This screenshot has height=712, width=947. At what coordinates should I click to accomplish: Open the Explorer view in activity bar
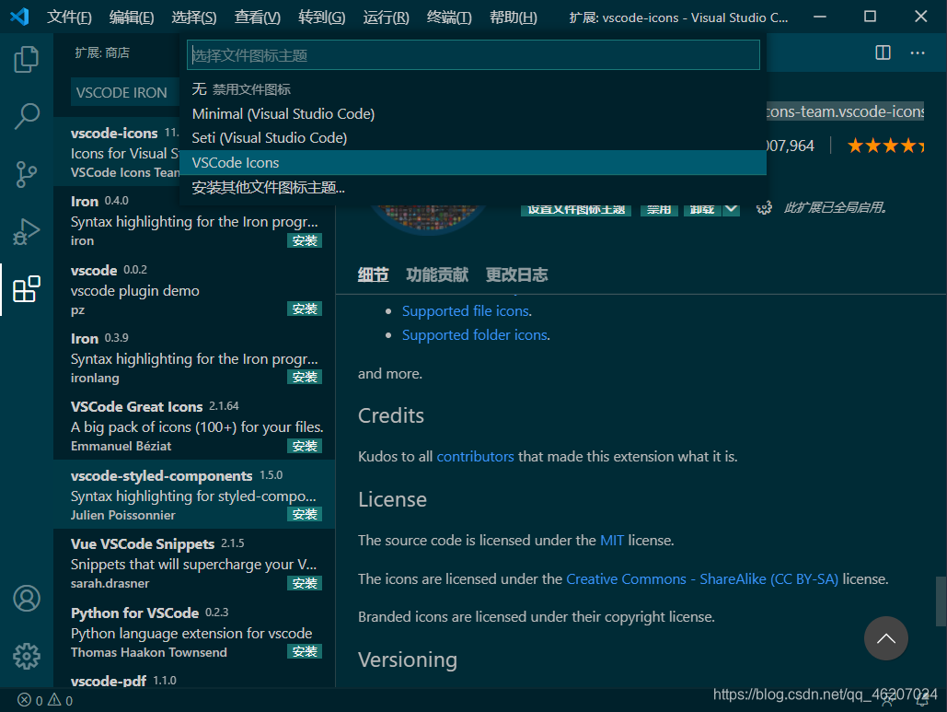pyautogui.click(x=27, y=59)
